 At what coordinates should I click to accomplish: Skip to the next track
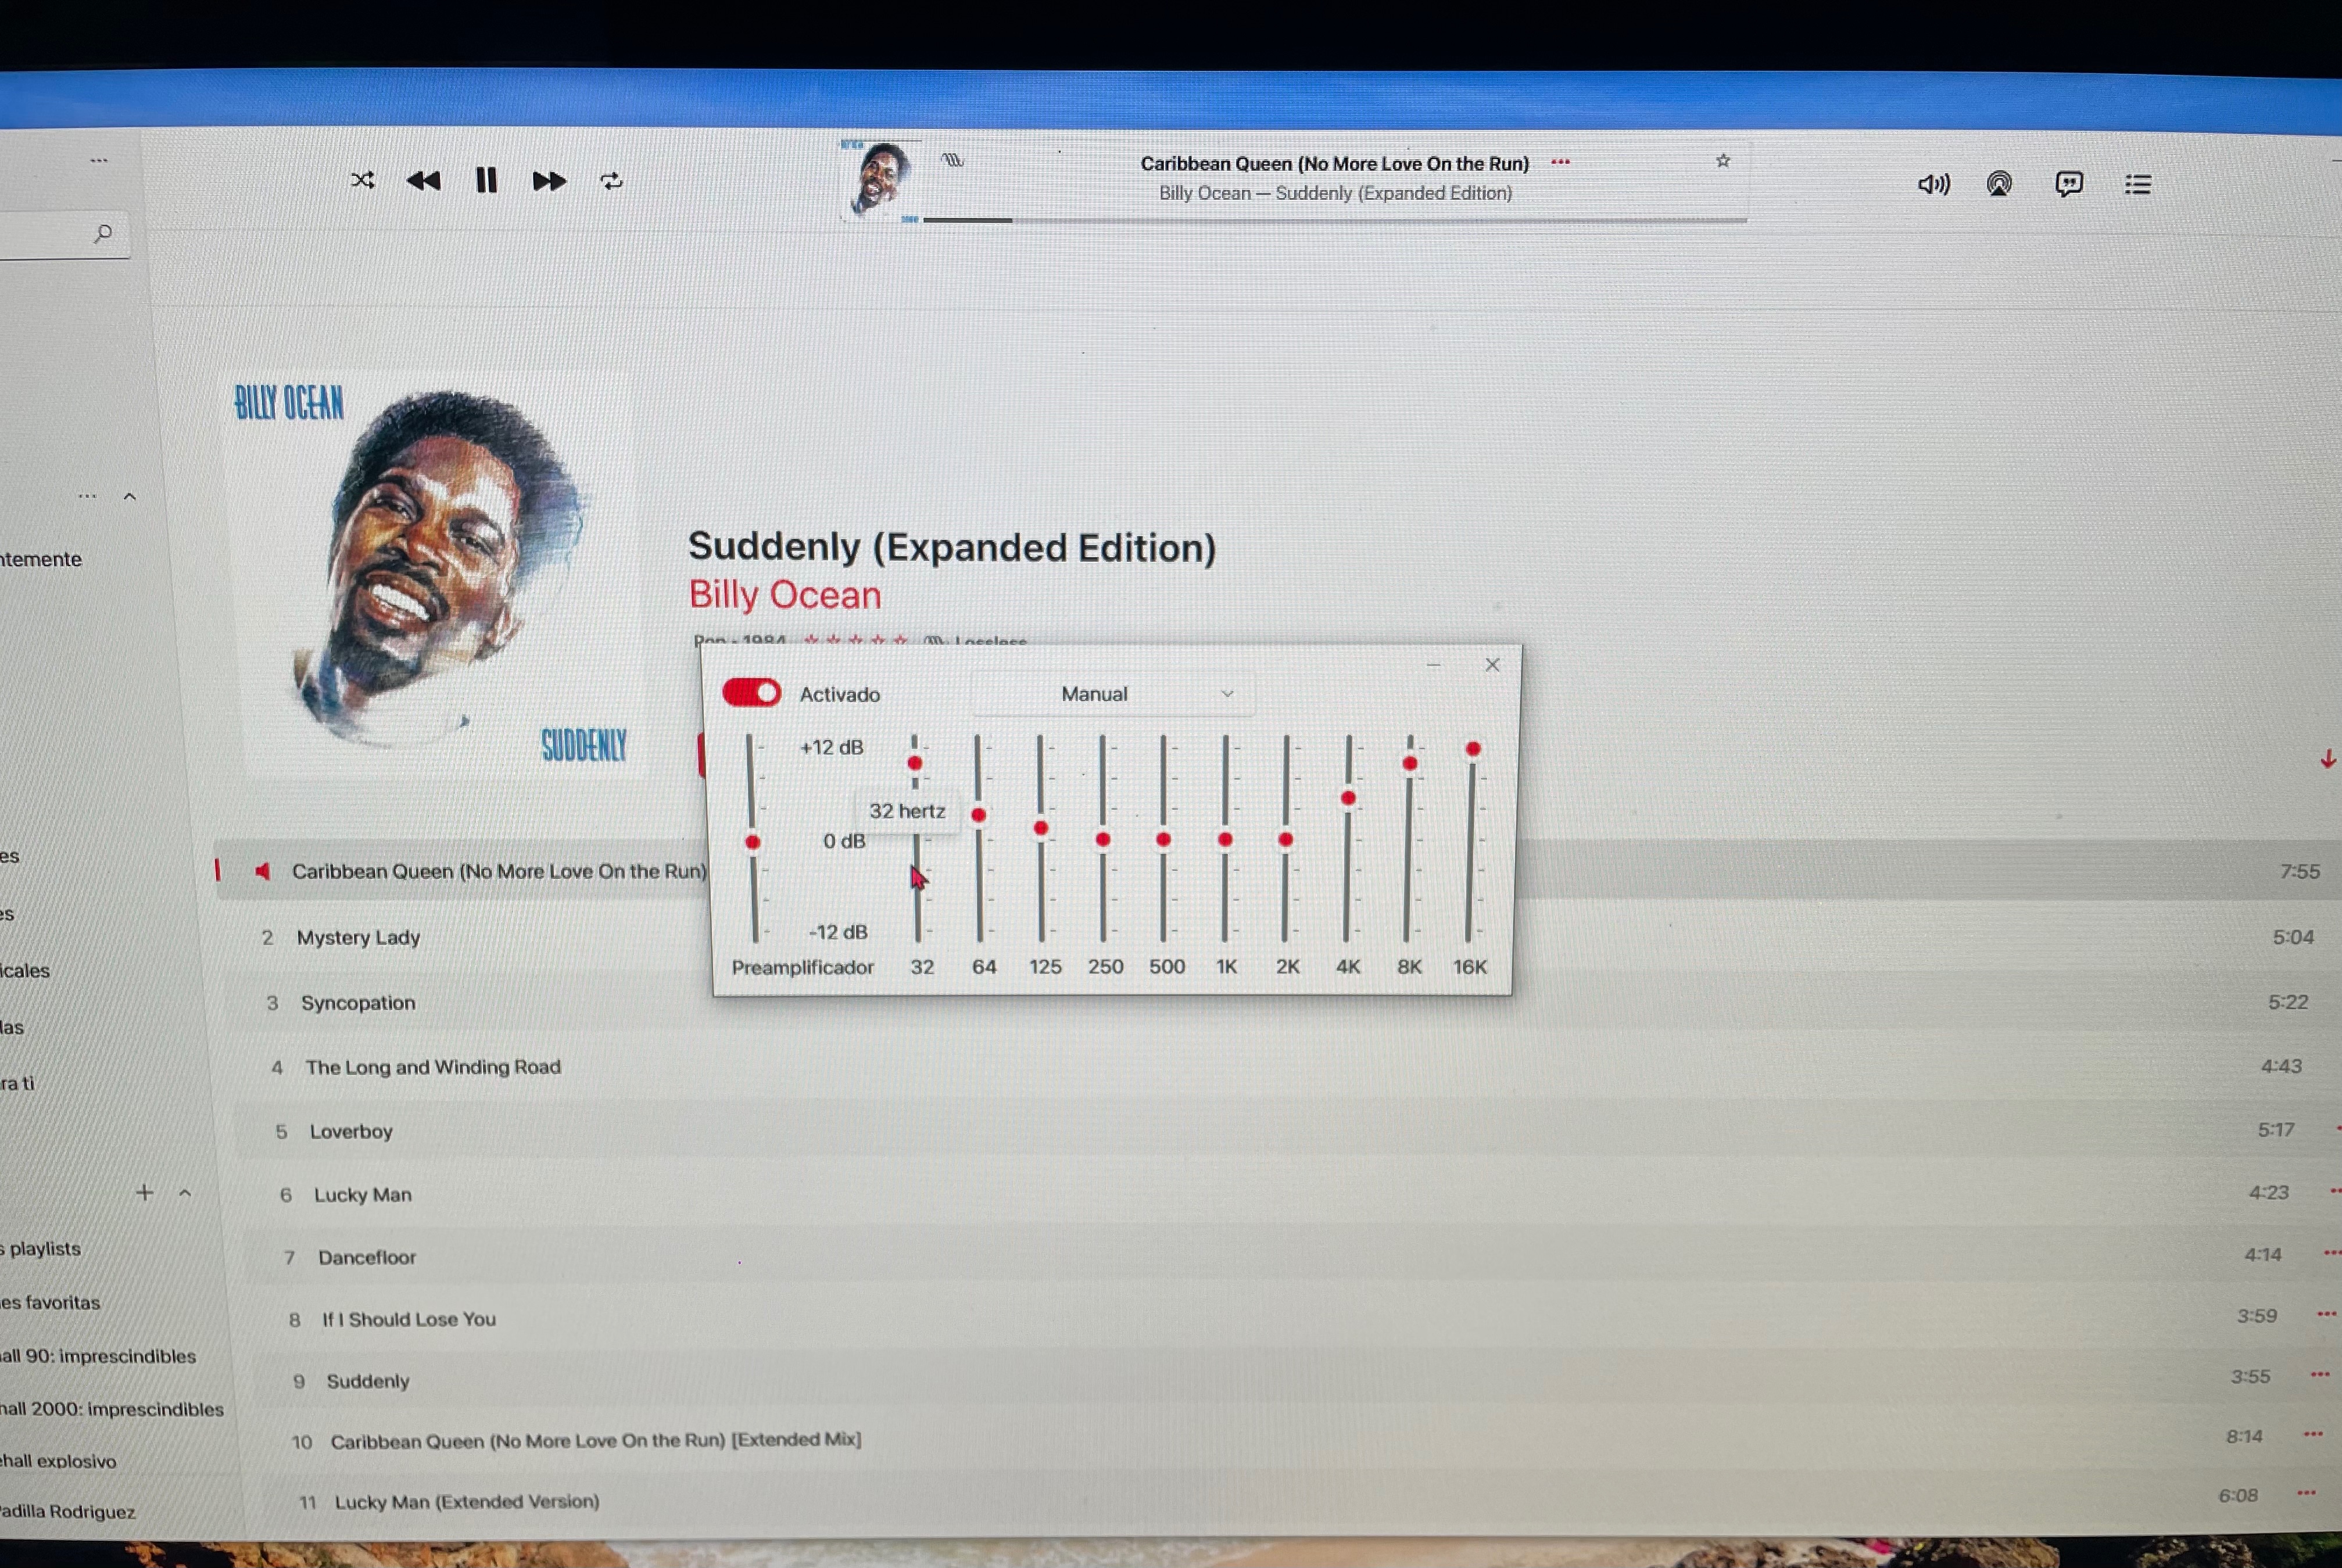[x=548, y=181]
